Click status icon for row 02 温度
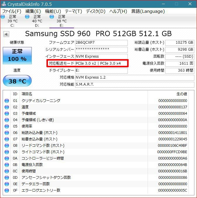Image resolution: width=197 pixels, height=198 pixels. [7, 107]
